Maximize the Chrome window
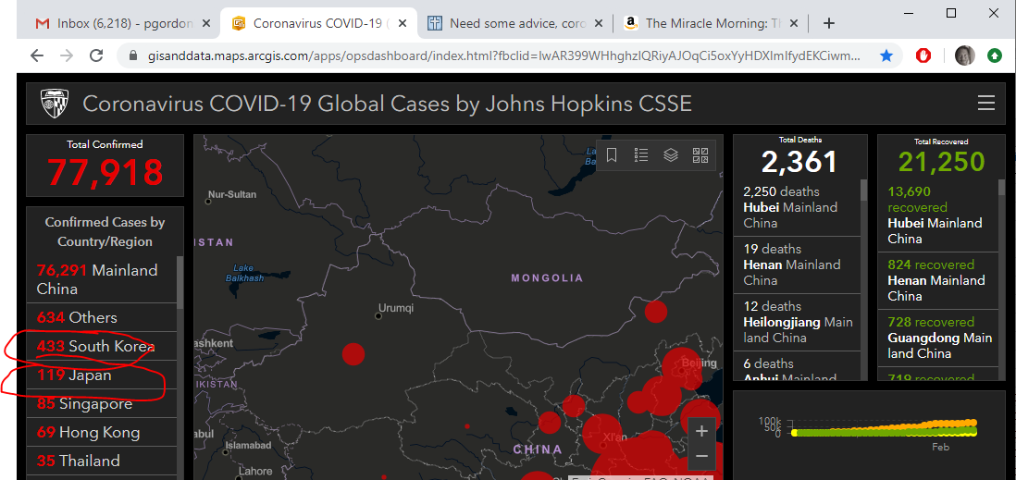This screenshot has height=480, width=1016. (951, 13)
